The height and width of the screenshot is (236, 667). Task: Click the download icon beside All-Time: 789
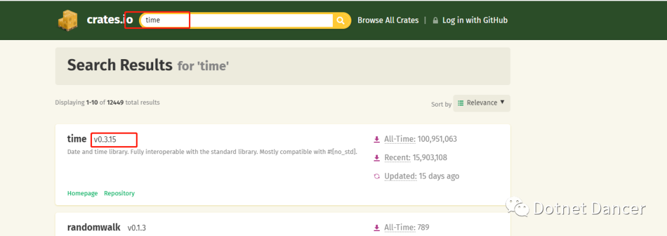[377, 228]
